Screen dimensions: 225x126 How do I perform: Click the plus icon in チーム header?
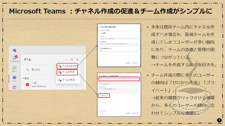77,59
